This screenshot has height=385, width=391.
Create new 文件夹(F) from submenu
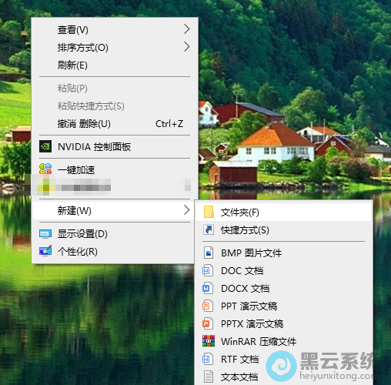click(283, 213)
